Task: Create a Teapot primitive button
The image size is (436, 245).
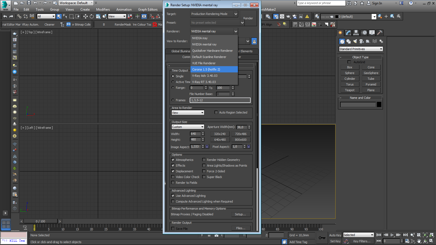Action: point(350,90)
